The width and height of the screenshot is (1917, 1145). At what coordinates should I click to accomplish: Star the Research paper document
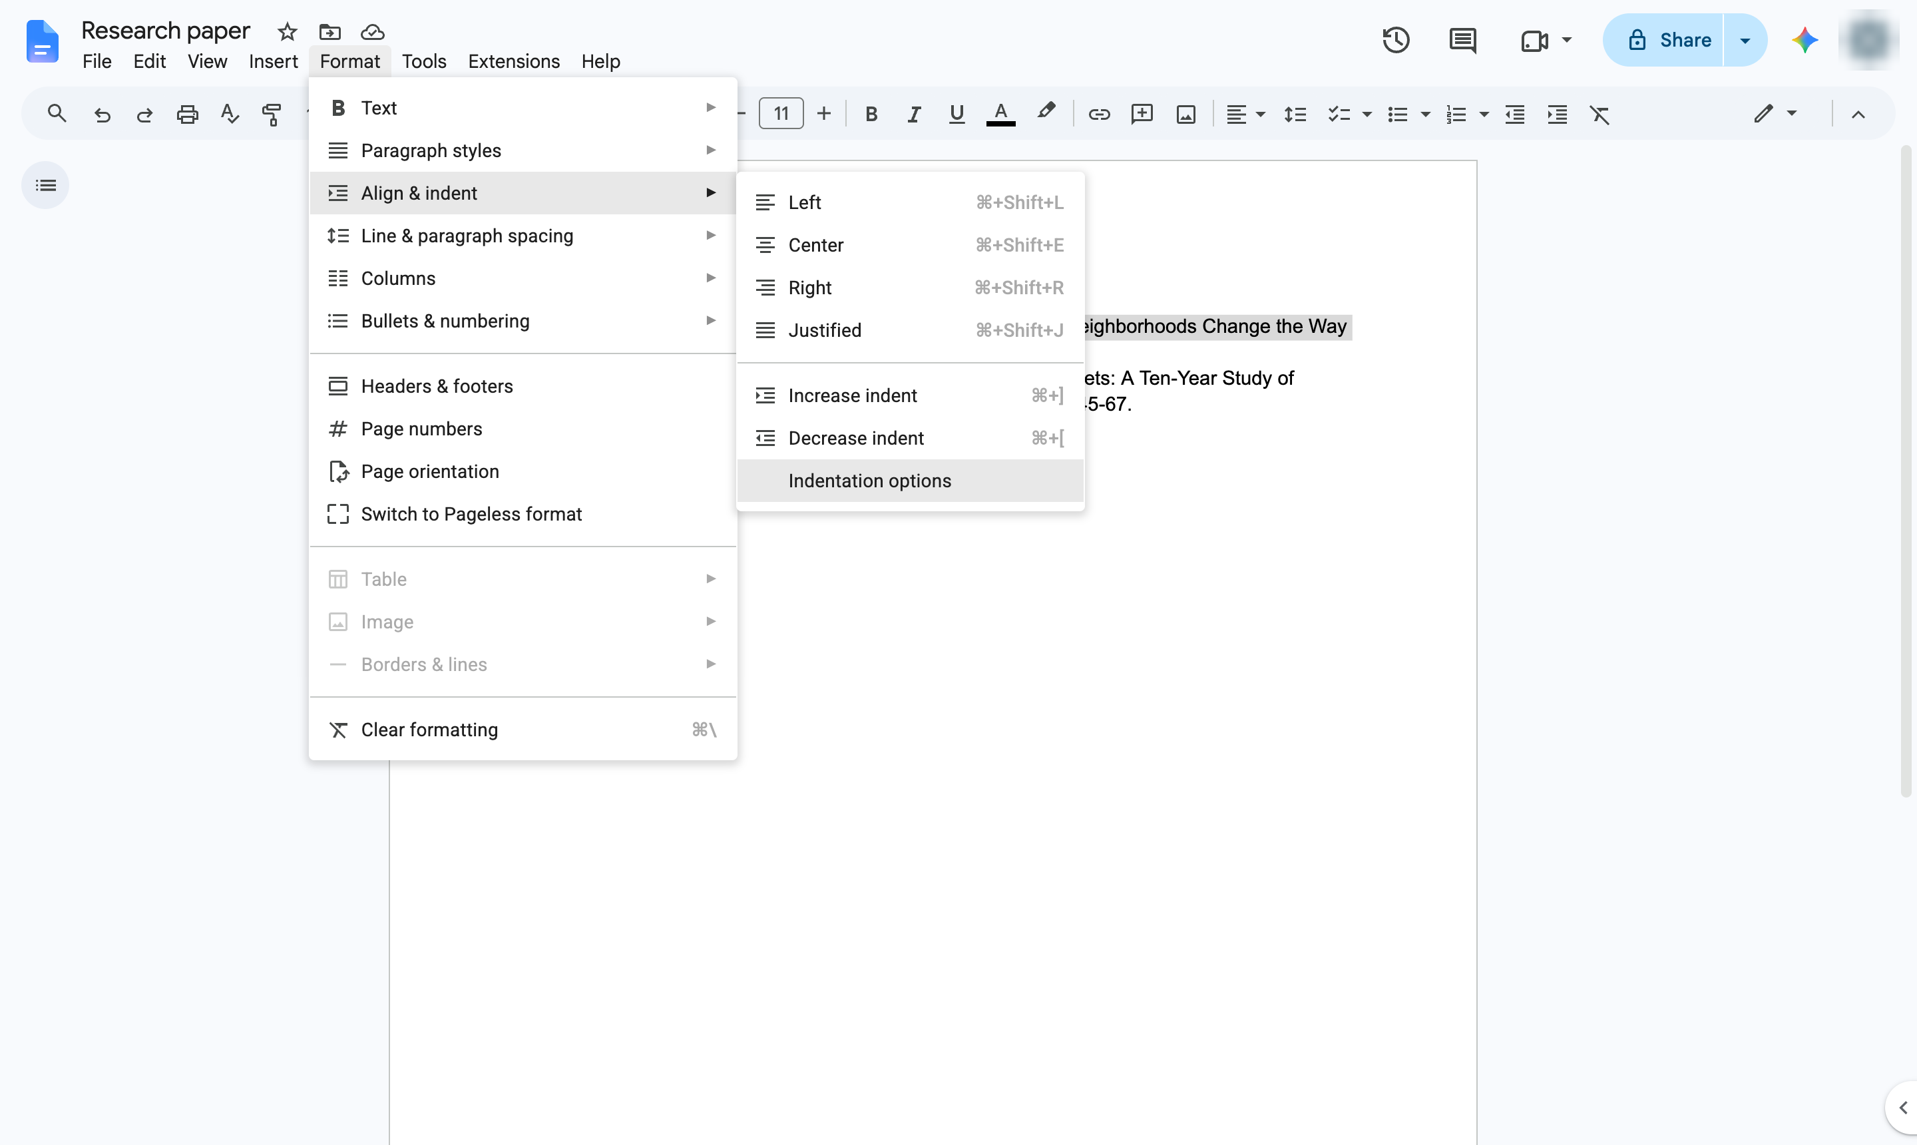[x=287, y=32]
